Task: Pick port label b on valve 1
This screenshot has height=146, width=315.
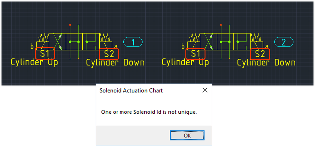Action: click(x=32, y=46)
